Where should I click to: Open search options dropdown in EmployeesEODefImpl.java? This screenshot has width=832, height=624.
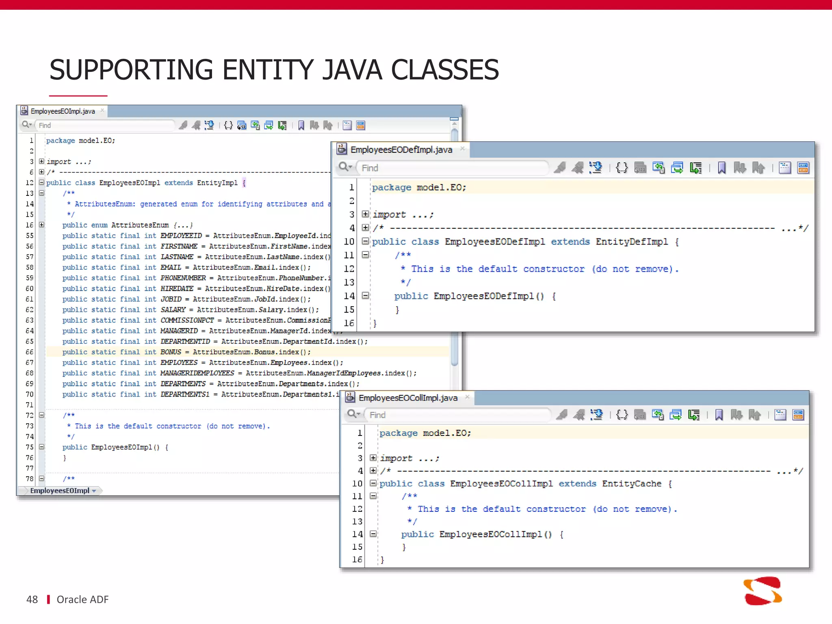coord(345,167)
